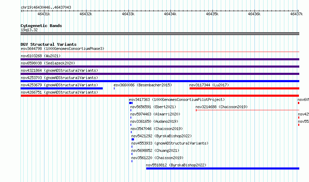Open the nsv5974463 (Almarri2020) label
This screenshot has height=182, width=309.
155,114
